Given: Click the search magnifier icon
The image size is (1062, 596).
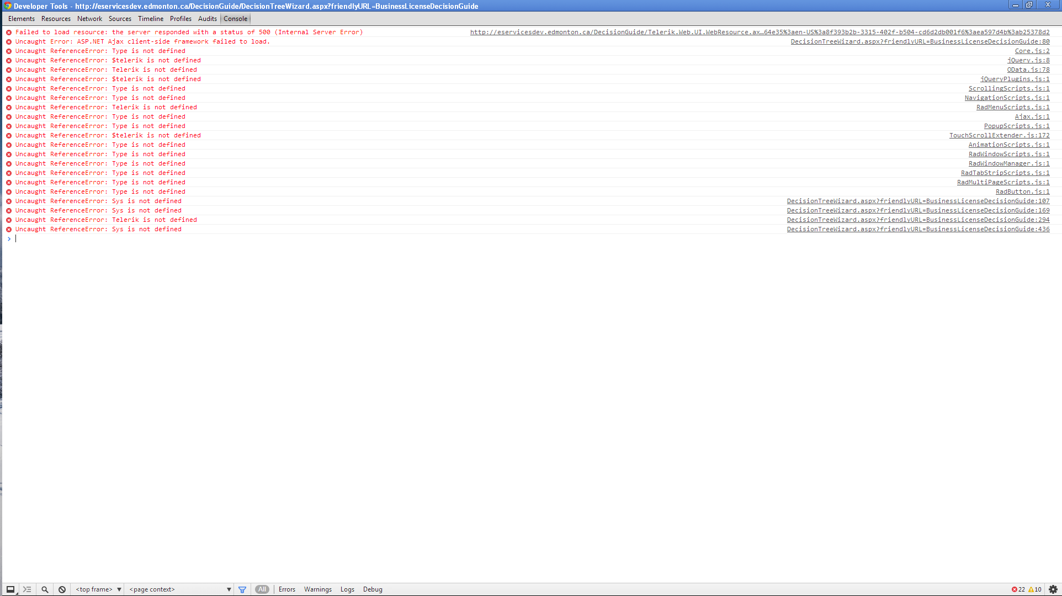Looking at the screenshot, I should (45, 589).
